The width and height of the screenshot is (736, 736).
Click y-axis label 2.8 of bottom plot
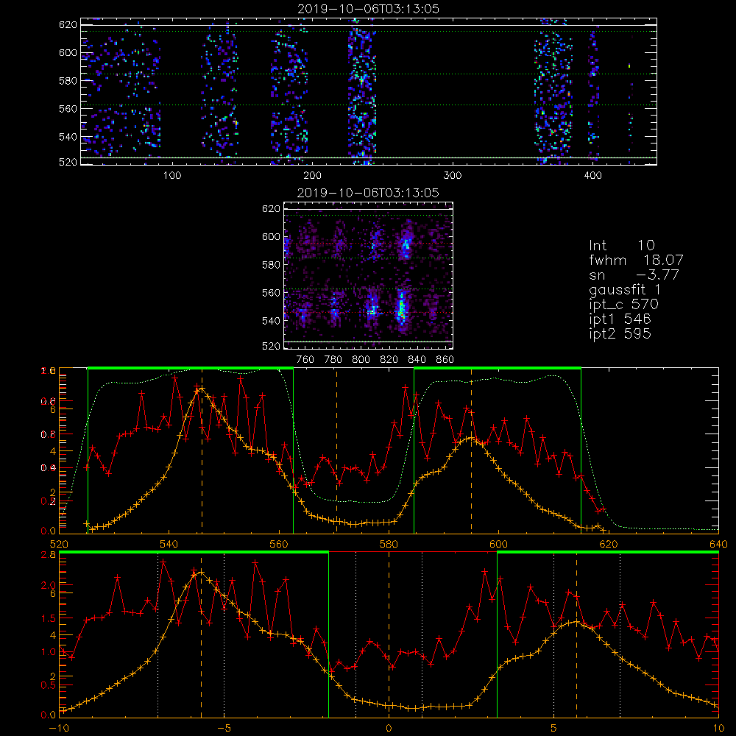[49, 555]
